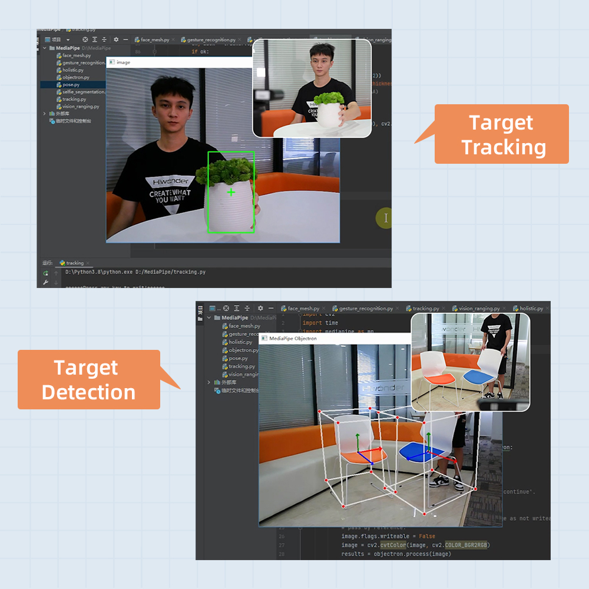Image resolution: width=589 pixels, height=589 pixels.
Task: Open project view dropdown in upper IDE window
Action: tap(68, 39)
